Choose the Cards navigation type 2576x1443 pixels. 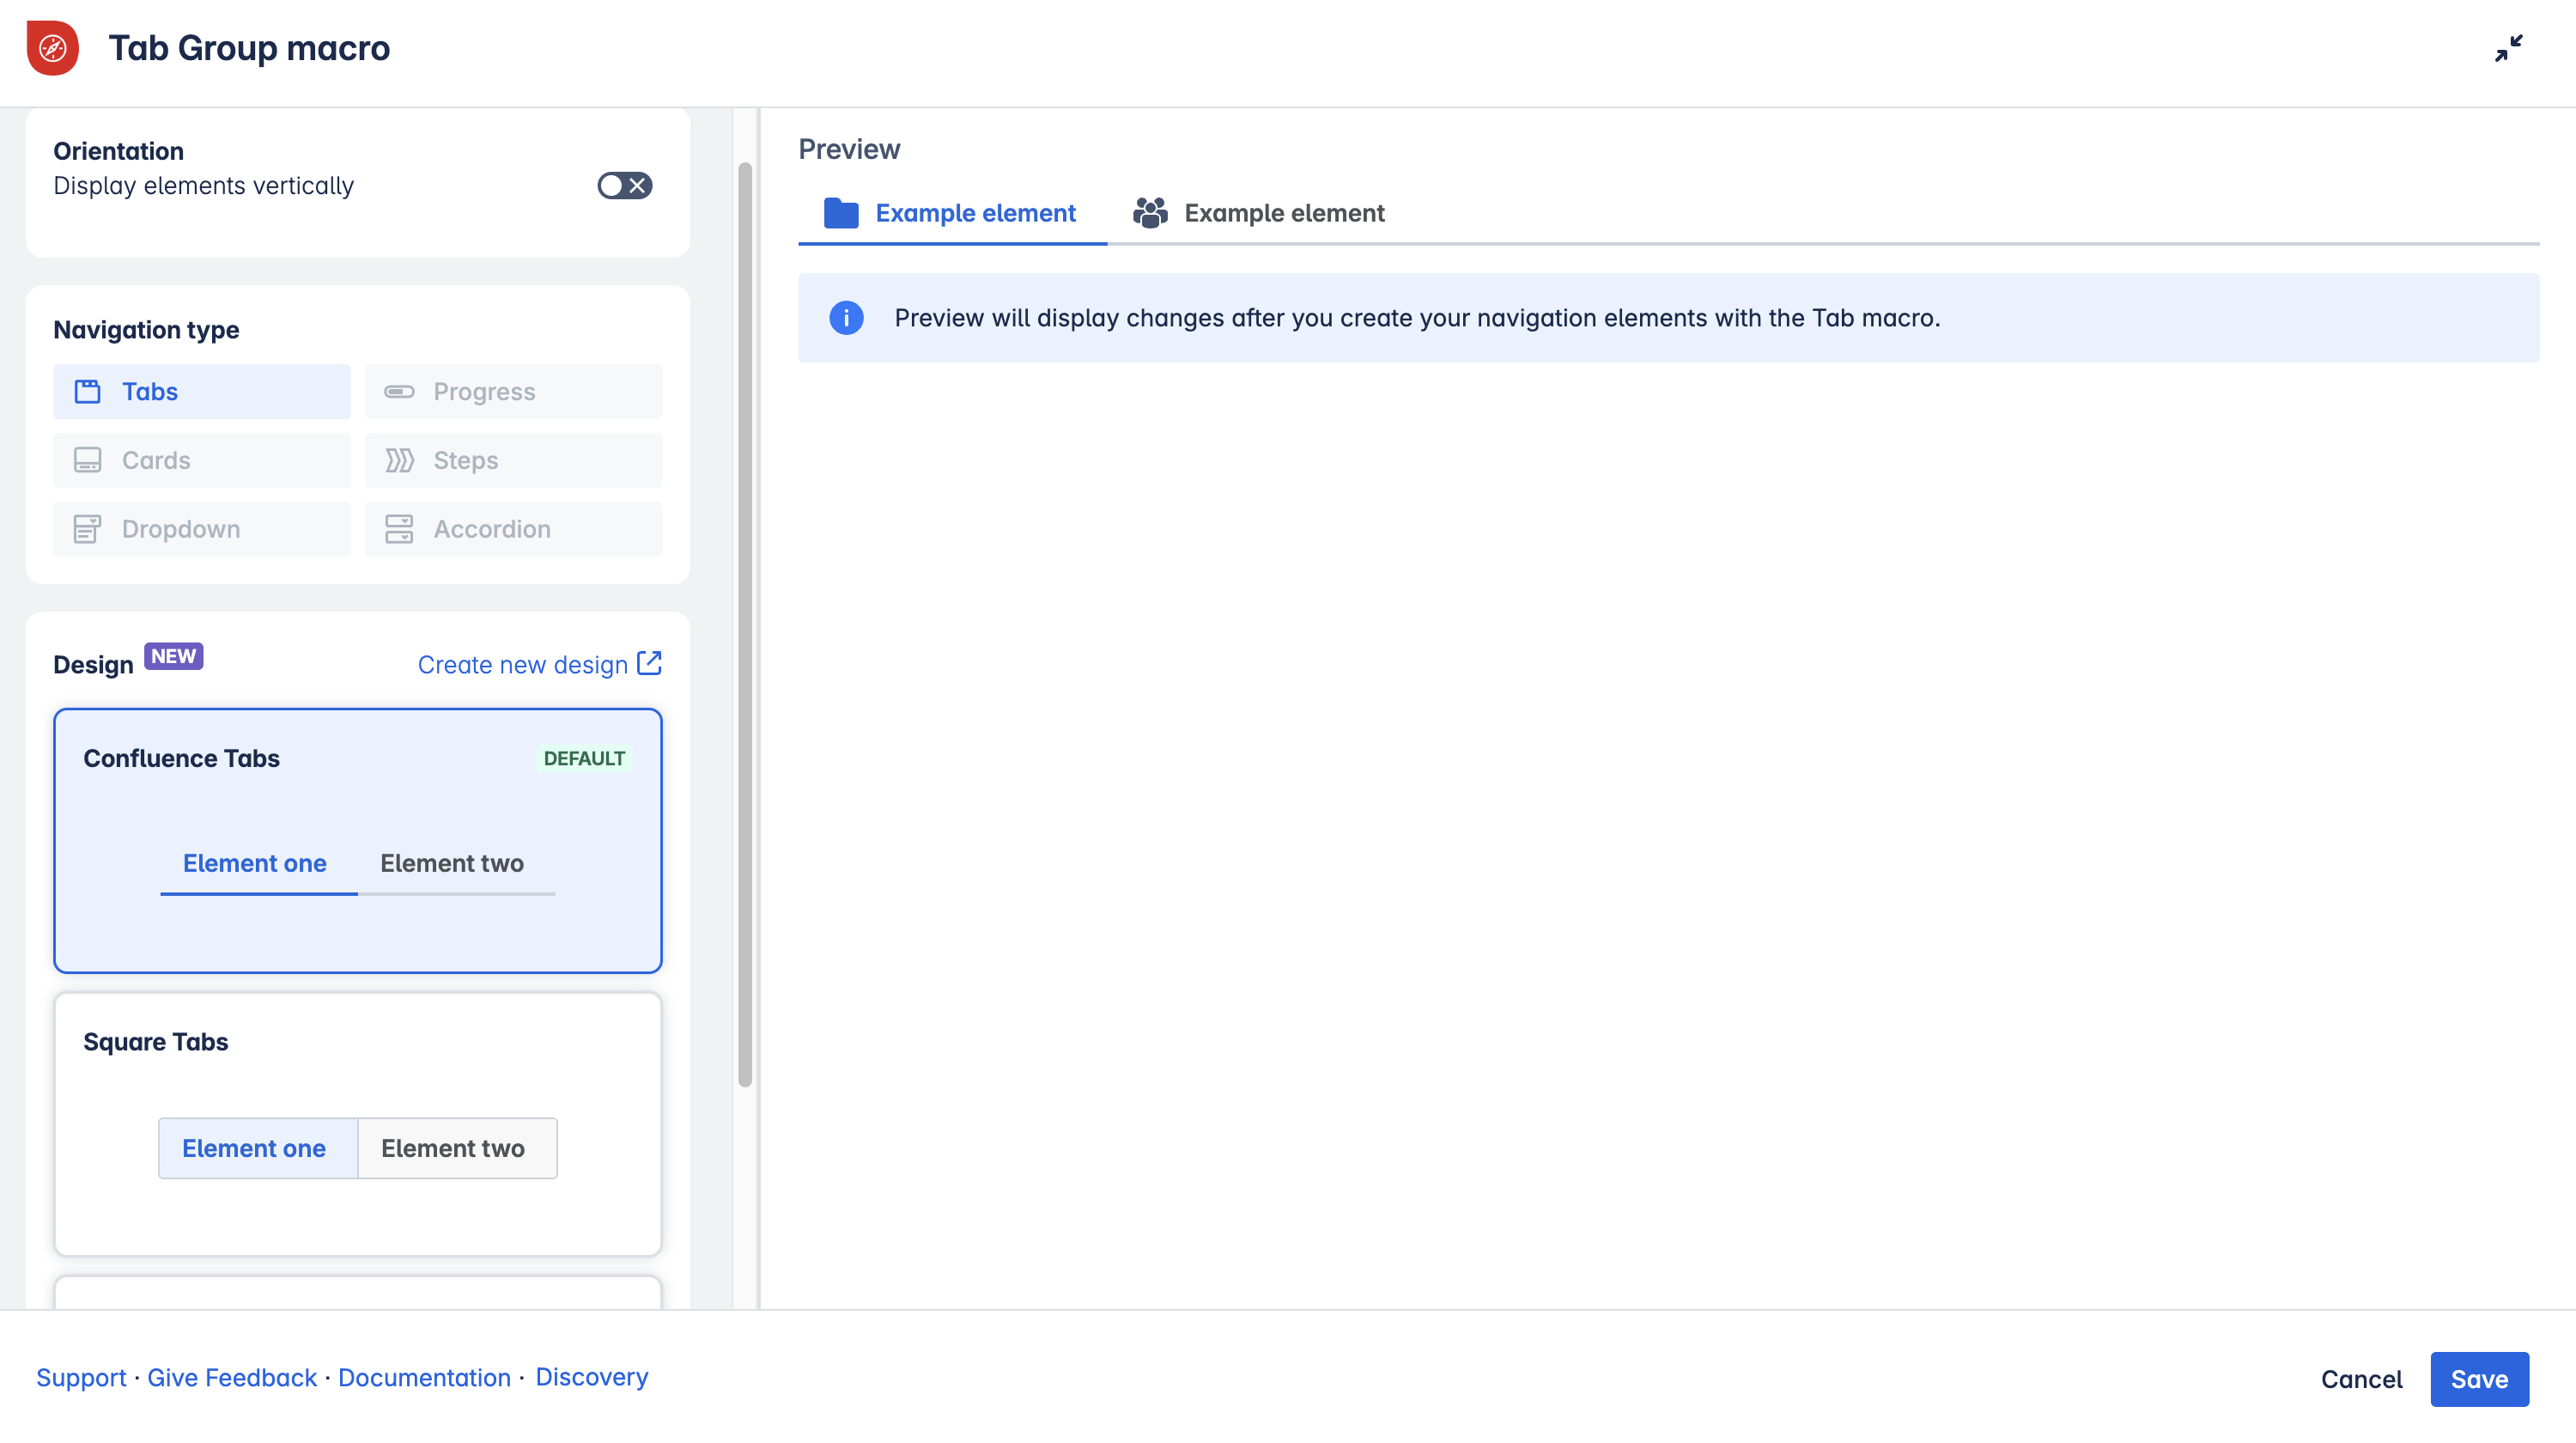point(202,460)
